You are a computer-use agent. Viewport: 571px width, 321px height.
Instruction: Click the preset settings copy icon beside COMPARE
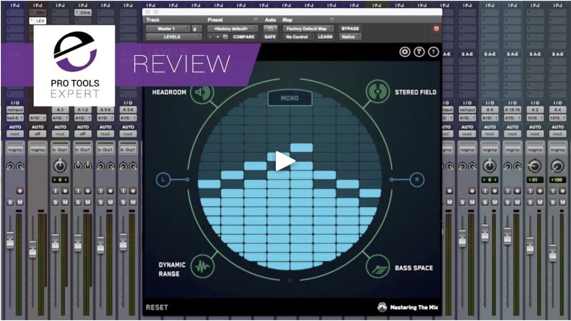click(225, 37)
